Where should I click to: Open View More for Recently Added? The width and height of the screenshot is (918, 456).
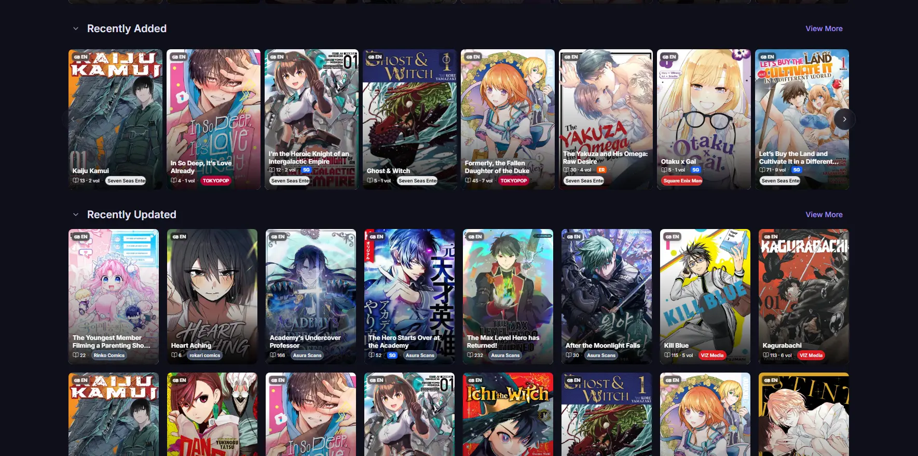coord(824,28)
